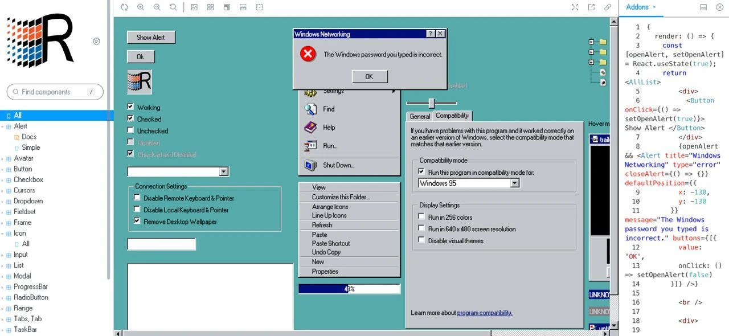
Task: Click the Run icon in start menu
Action: click(310, 146)
